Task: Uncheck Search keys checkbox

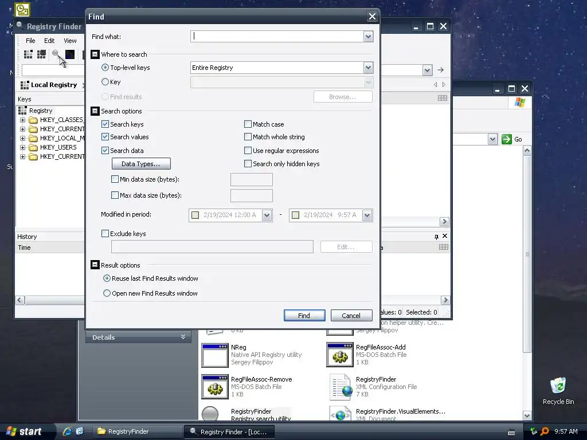Action: (x=105, y=124)
